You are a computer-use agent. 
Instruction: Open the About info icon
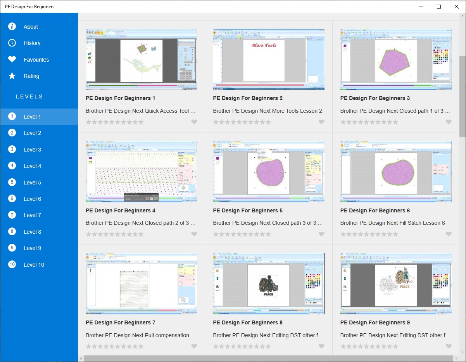click(12, 26)
